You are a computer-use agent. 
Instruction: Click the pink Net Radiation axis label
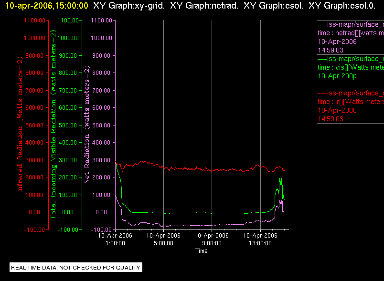[x=87, y=124]
